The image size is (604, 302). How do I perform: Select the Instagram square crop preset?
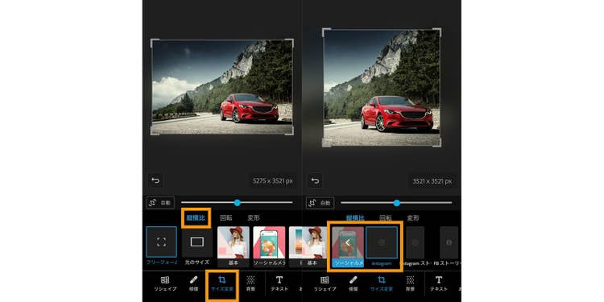tap(382, 246)
